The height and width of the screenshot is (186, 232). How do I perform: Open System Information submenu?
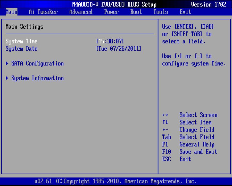coord(37,78)
